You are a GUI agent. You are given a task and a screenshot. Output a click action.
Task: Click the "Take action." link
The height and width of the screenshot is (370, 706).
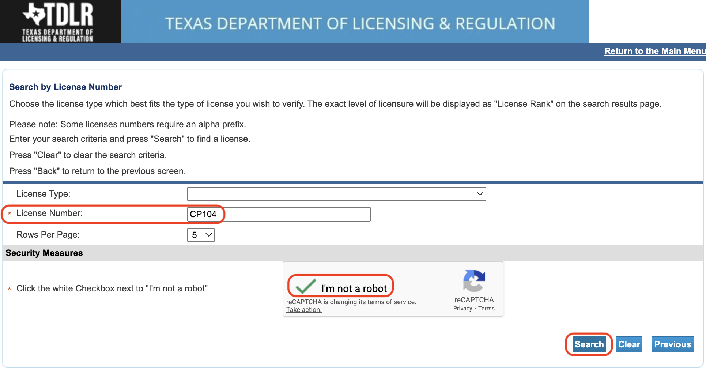tap(303, 310)
